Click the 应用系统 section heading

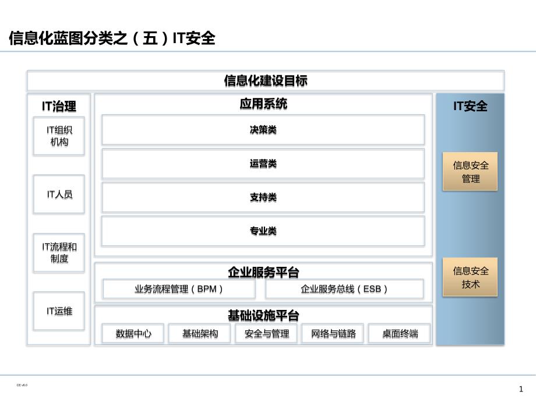click(263, 104)
